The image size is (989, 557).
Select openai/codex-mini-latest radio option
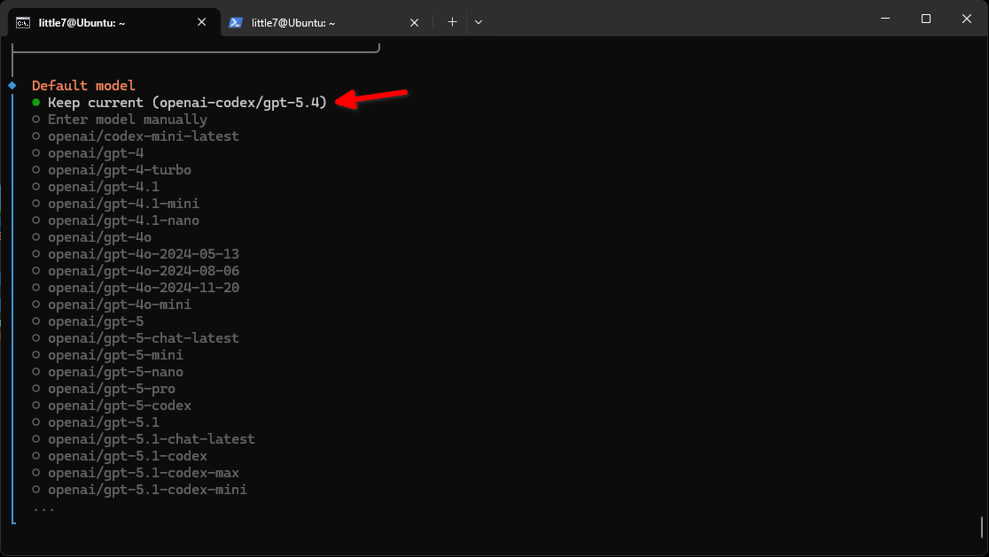click(x=143, y=136)
